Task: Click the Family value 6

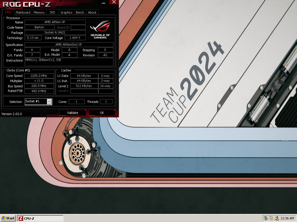Action: 32,50
